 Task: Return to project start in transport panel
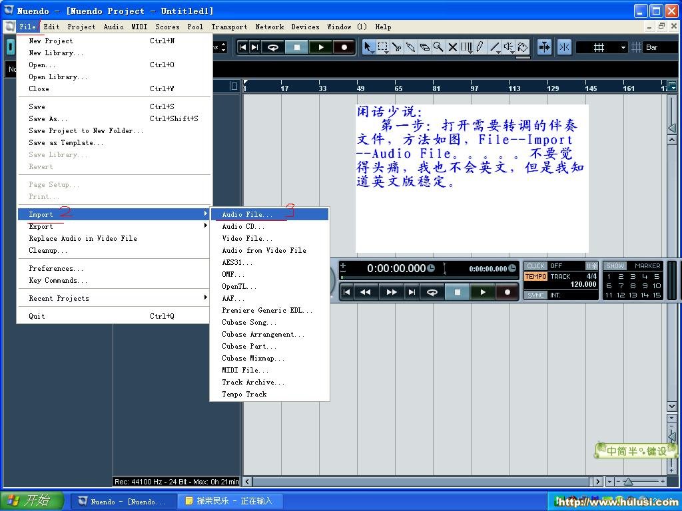[x=346, y=292]
